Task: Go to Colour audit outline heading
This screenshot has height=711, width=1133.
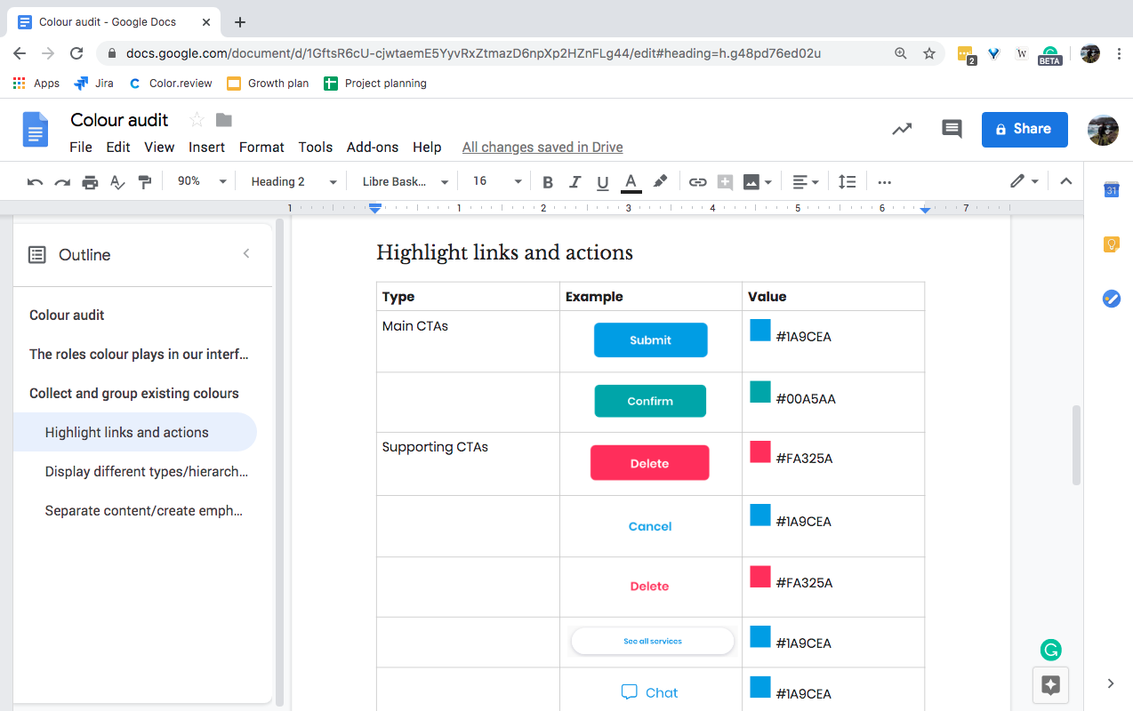Action: point(67,315)
